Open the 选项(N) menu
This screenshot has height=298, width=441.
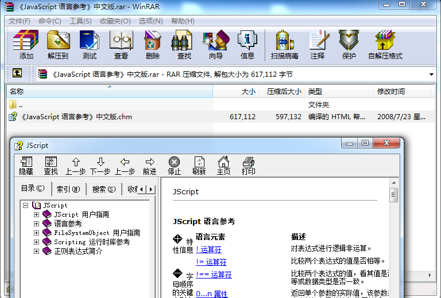[x=151, y=21]
